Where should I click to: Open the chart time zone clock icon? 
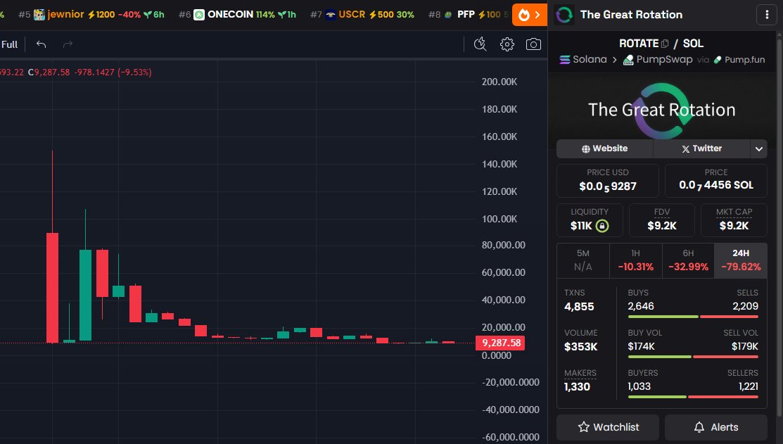tap(480, 44)
